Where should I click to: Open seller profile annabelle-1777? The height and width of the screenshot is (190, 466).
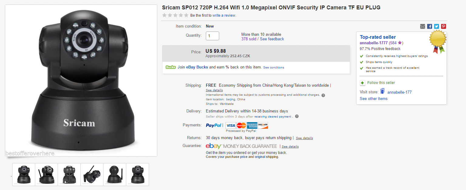click(374, 43)
